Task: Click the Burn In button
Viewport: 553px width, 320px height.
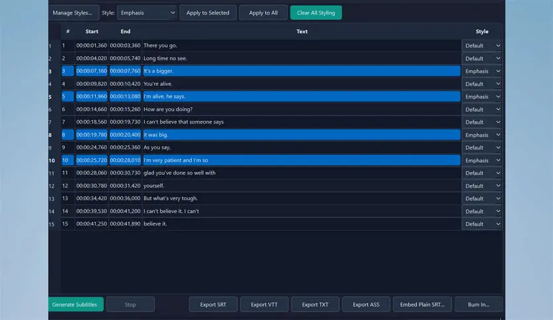Action: pos(479,305)
